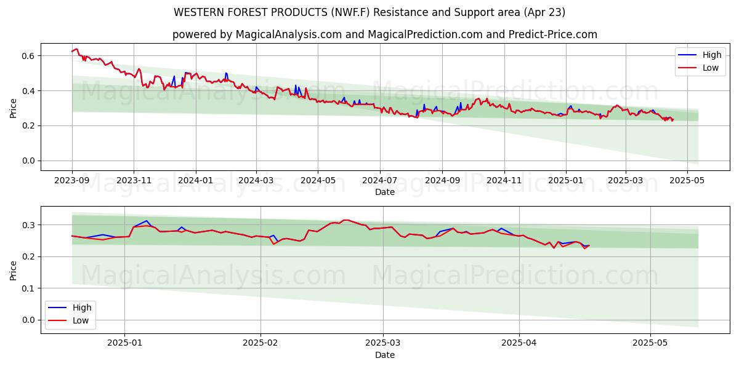Click the top chart x-axis tick '2024-11'
Image resolution: width=739 pixels, height=369 pixels.
pyautogui.click(x=504, y=181)
